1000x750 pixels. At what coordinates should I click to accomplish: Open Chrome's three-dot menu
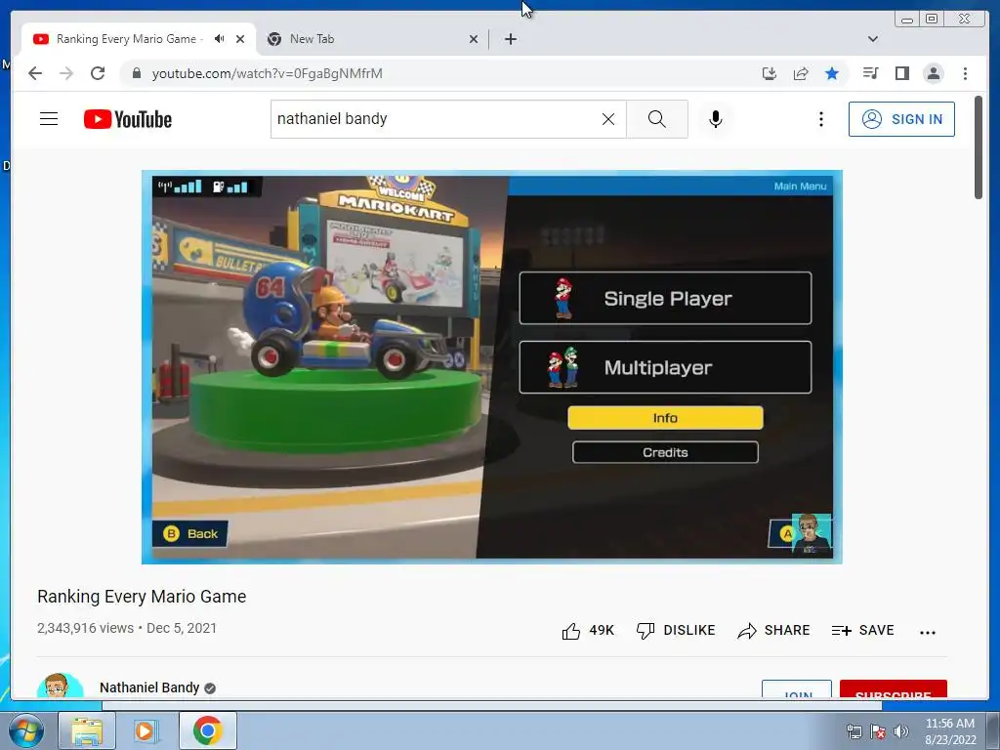tap(965, 73)
